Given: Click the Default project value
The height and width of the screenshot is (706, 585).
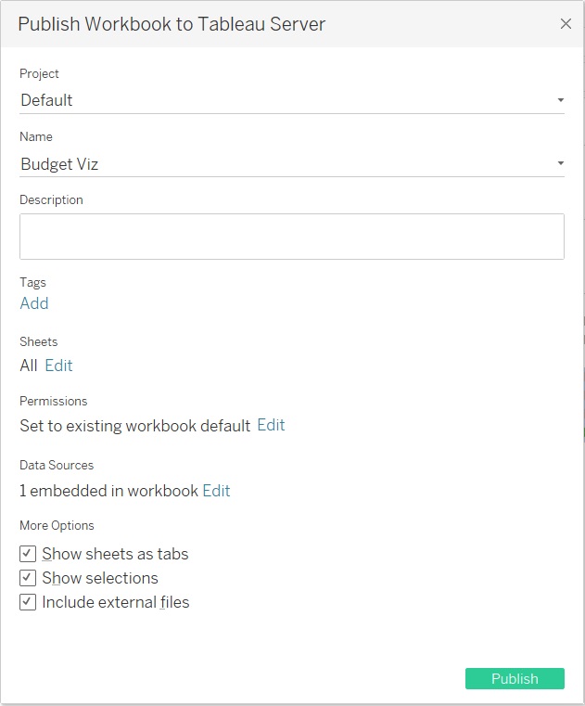Looking at the screenshot, I should click(47, 100).
